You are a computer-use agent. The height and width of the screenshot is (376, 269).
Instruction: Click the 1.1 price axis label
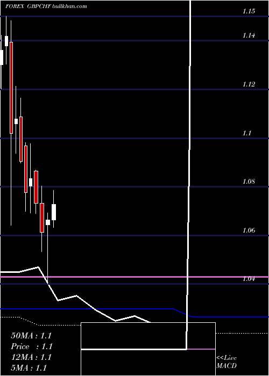click(x=246, y=133)
